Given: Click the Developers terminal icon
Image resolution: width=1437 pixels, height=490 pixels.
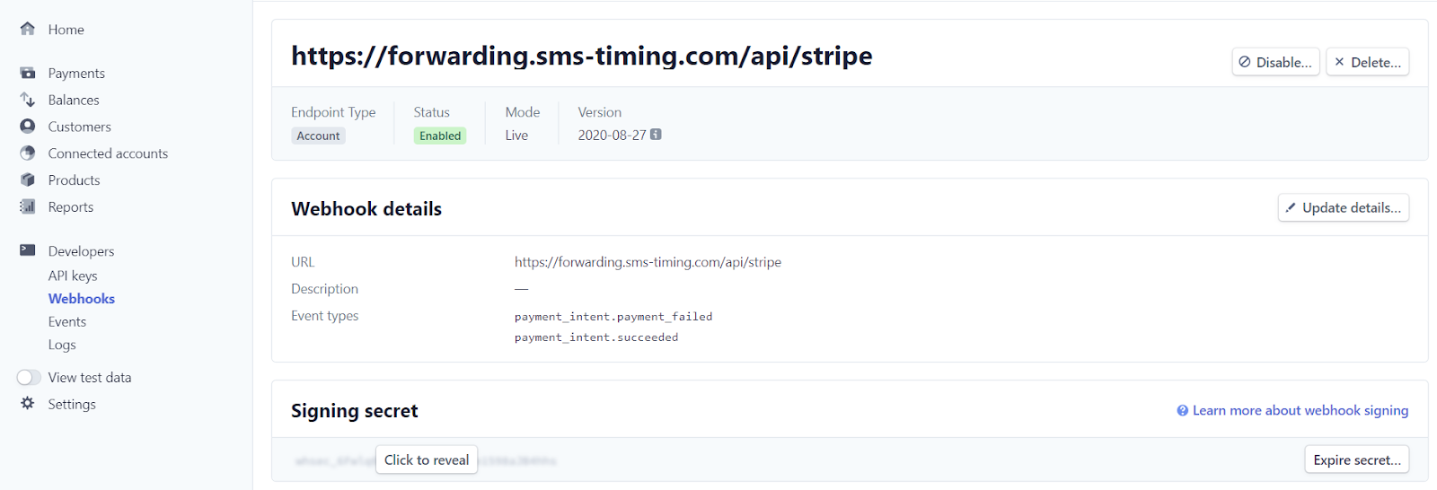Looking at the screenshot, I should (28, 250).
